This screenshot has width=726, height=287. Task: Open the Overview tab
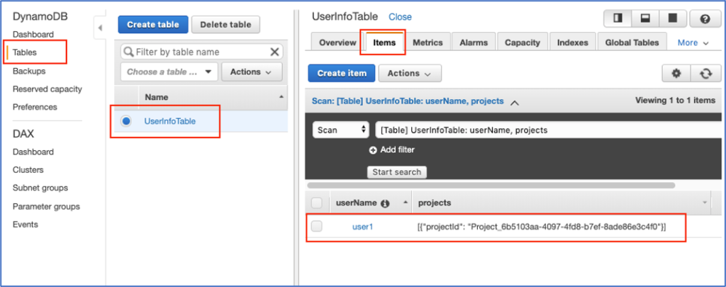click(337, 43)
